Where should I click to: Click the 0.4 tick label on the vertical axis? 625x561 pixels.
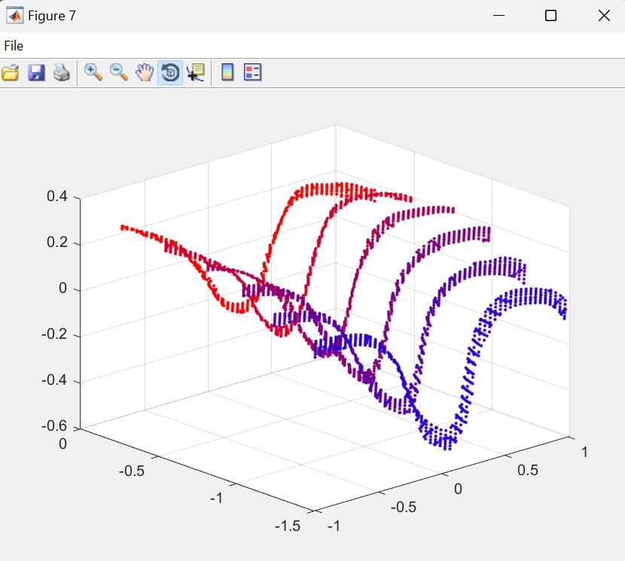[x=57, y=197]
